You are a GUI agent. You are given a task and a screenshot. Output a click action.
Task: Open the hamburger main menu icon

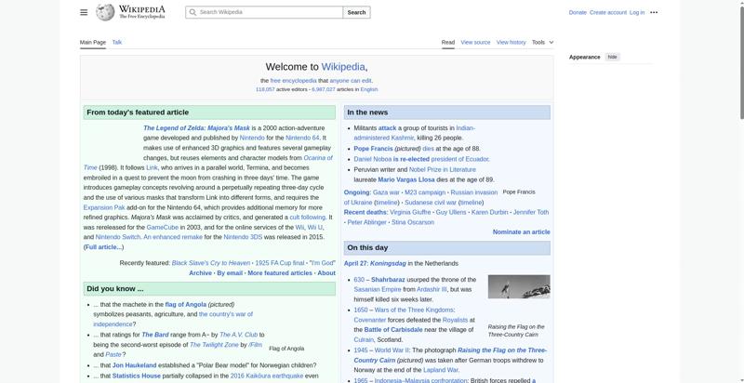pyautogui.click(x=84, y=12)
